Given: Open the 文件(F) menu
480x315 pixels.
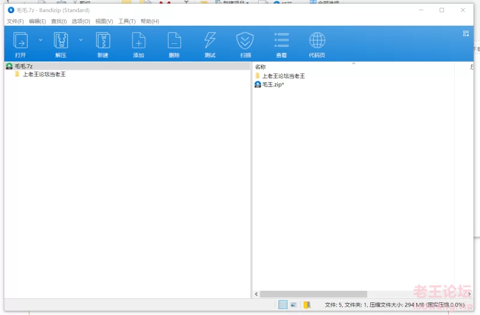Looking at the screenshot, I should pos(16,21).
